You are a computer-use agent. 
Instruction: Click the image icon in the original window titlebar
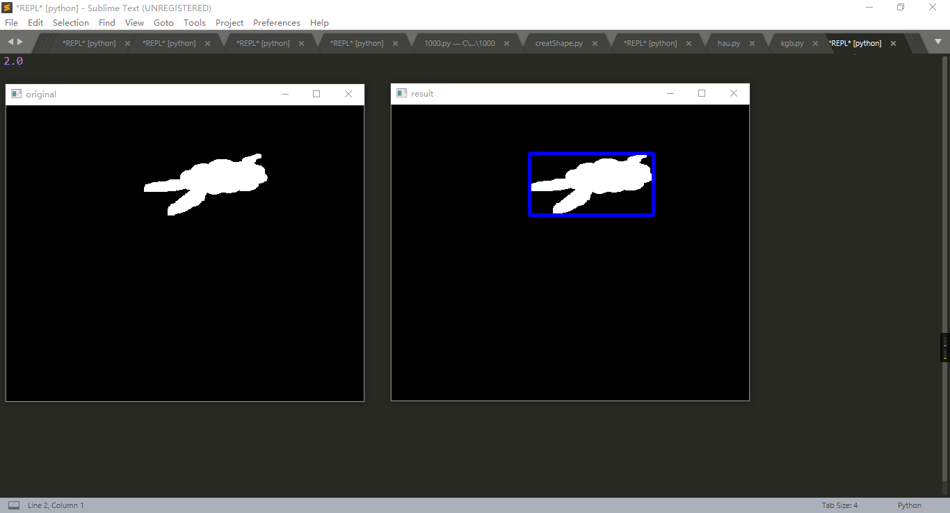point(16,93)
